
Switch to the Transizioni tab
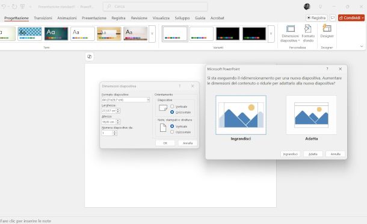coord(43,18)
